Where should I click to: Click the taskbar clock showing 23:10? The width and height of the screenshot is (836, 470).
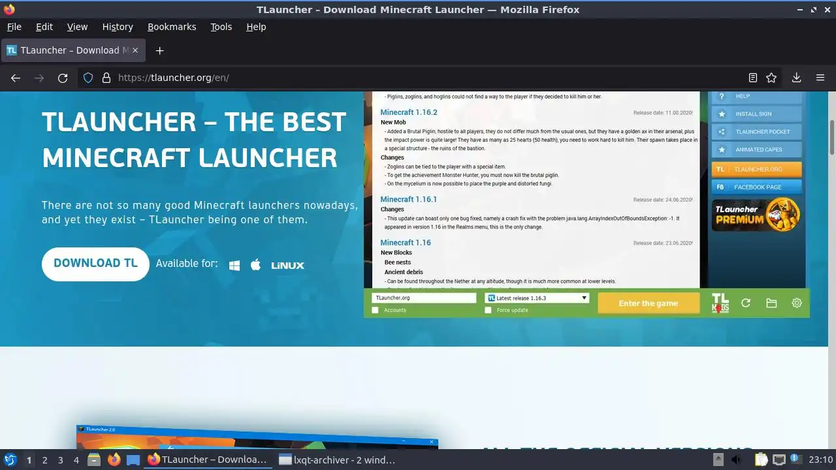click(x=820, y=460)
